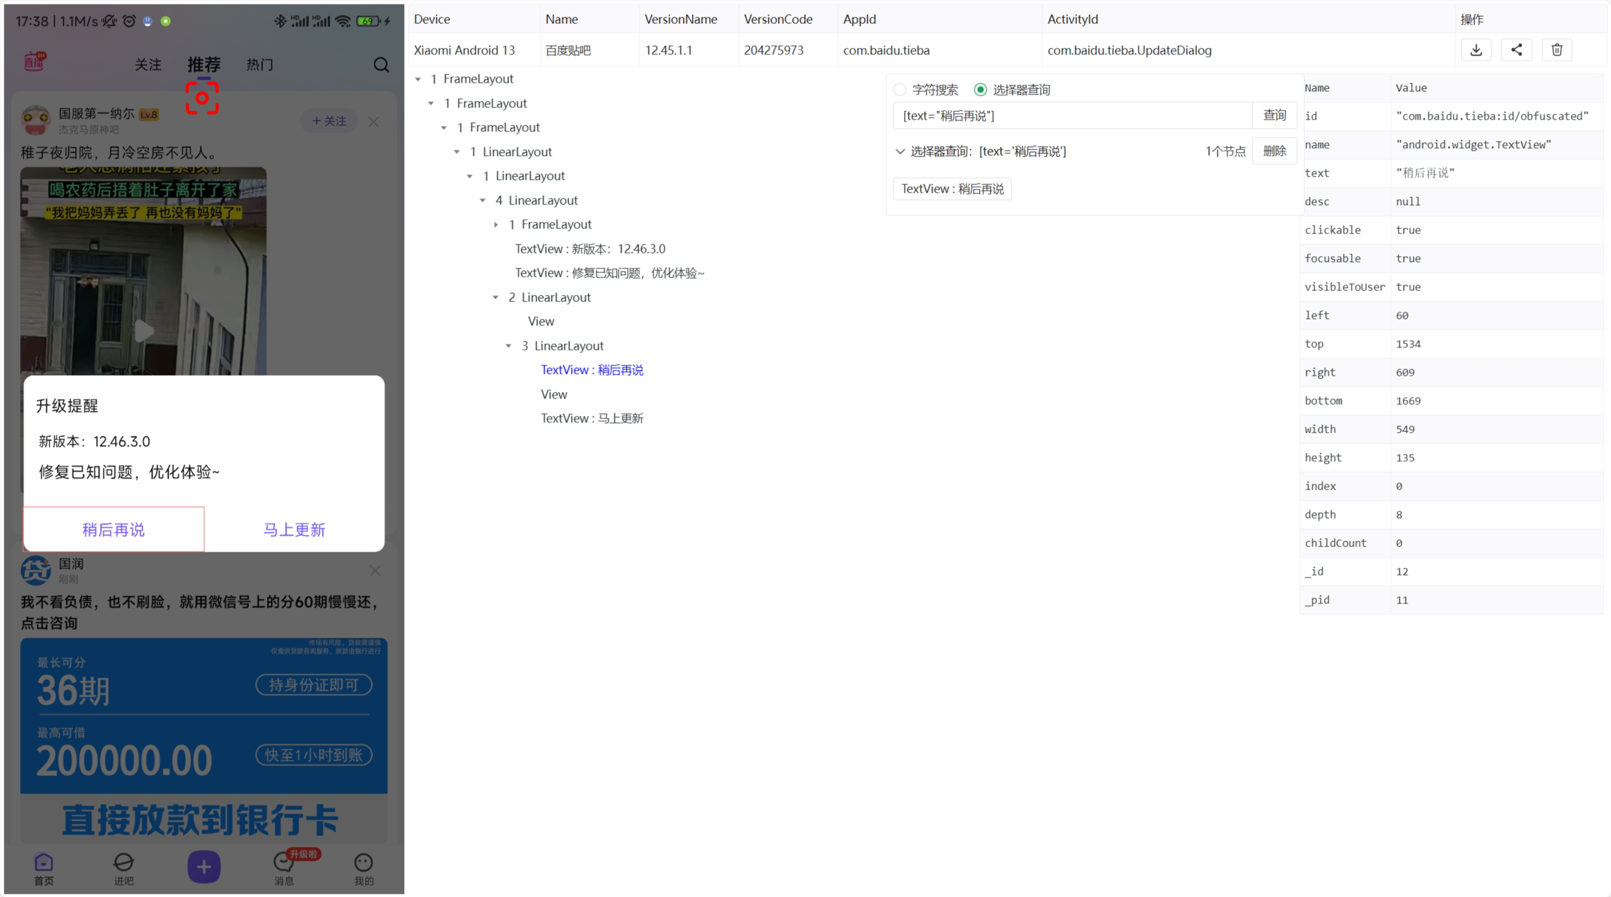The height and width of the screenshot is (897, 1611).
Task: Switch to the 关注 tab
Action: [147, 65]
